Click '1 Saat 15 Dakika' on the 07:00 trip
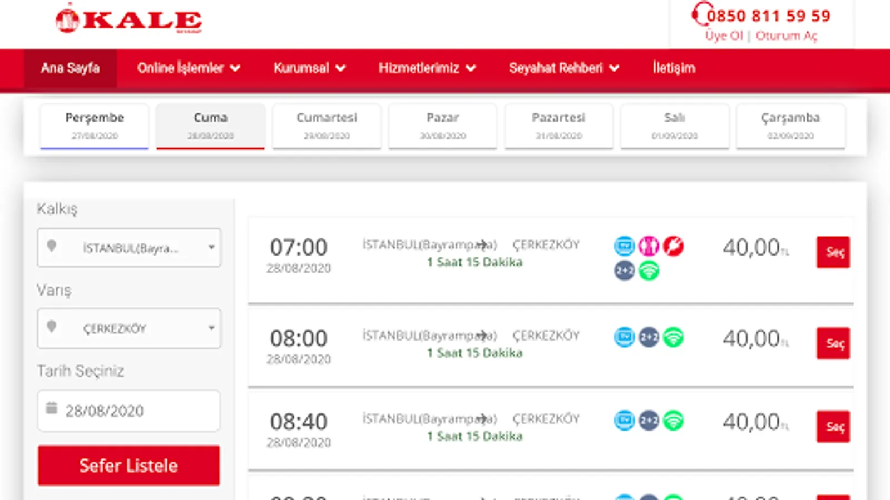The width and height of the screenshot is (890, 500). (x=474, y=262)
